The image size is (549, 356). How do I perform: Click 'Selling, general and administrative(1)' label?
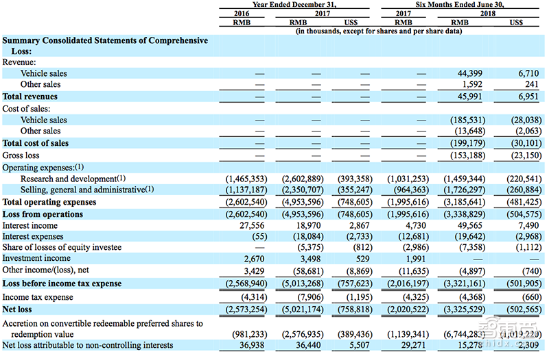(x=87, y=190)
